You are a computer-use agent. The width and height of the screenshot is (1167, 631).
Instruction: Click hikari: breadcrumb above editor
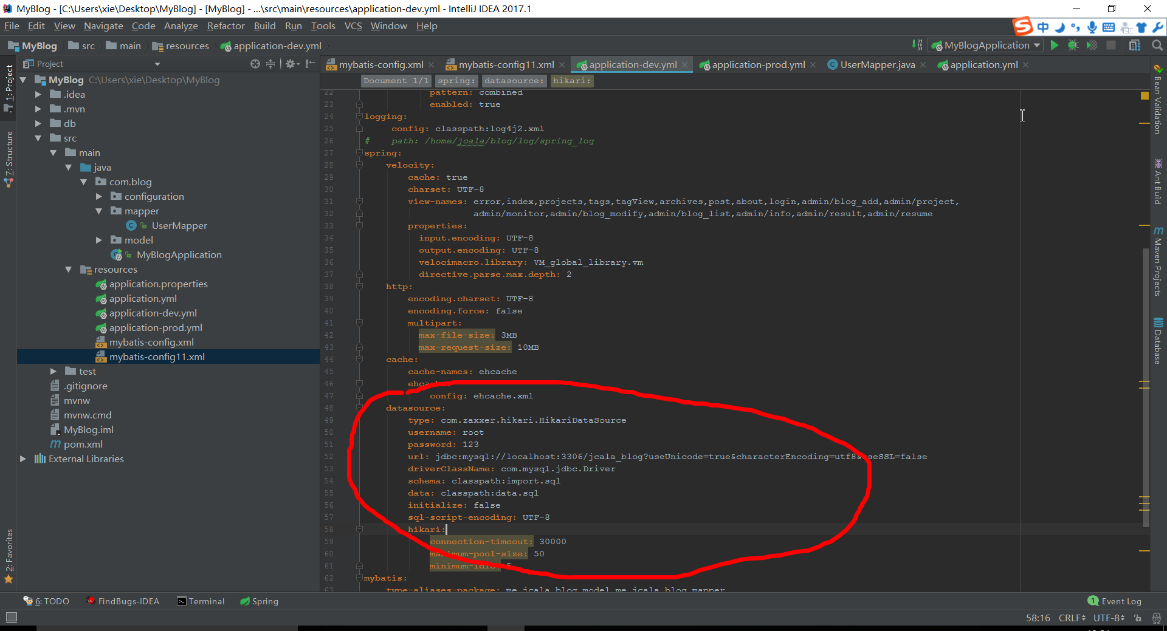571,81
